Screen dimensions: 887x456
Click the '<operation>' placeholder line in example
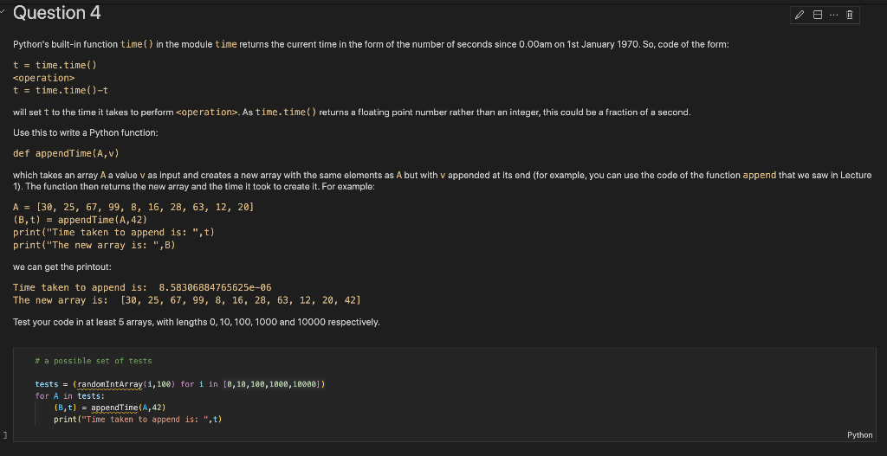click(43, 77)
